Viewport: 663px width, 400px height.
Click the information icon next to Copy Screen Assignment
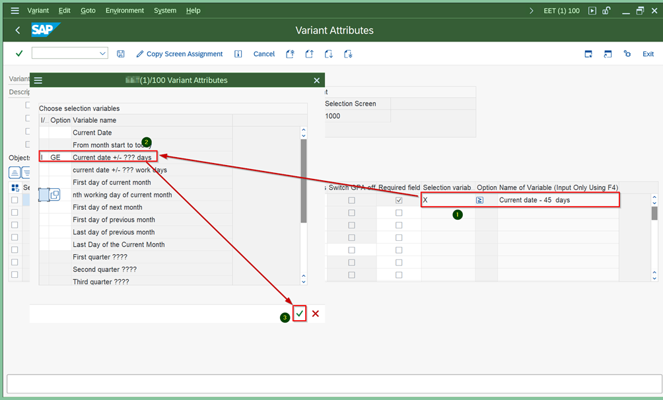(x=238, y=54)
